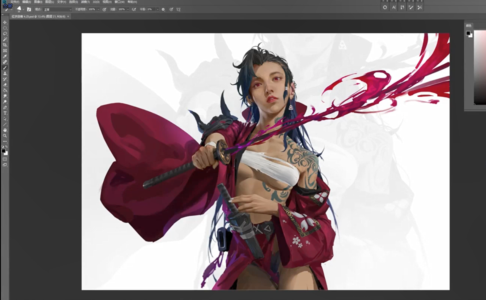Open the 视图(V) menu
The width and height of the screenshot is (486, 300).
point(107,2)
